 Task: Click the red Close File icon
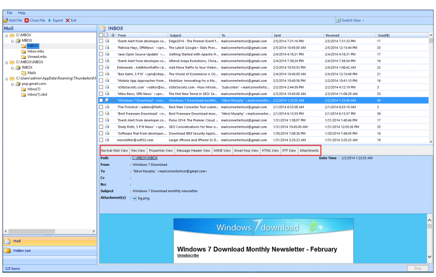27,20
